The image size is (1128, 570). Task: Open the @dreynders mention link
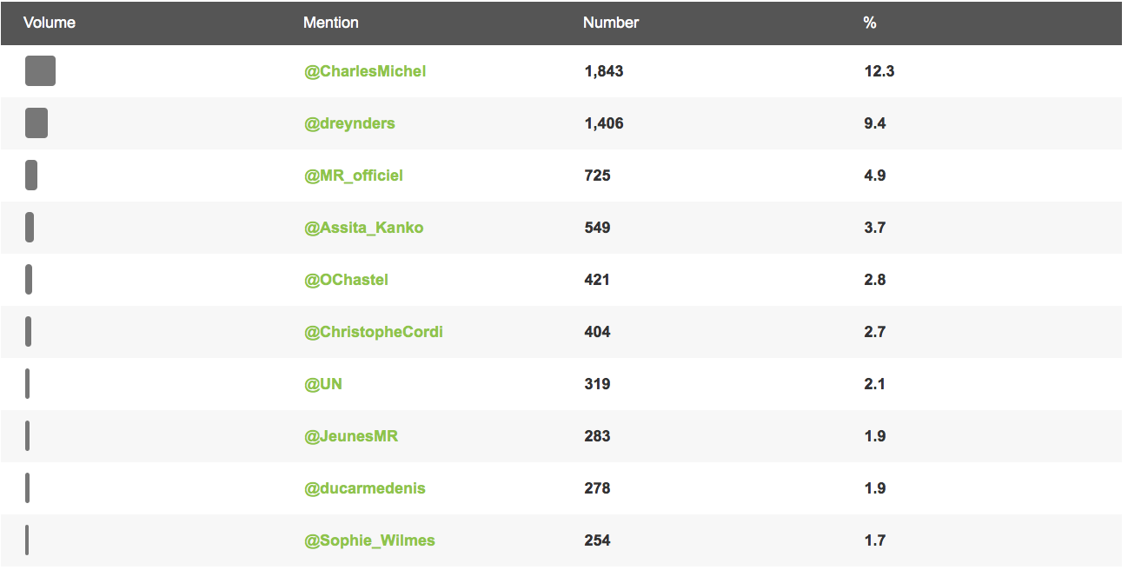pos(349,123)
